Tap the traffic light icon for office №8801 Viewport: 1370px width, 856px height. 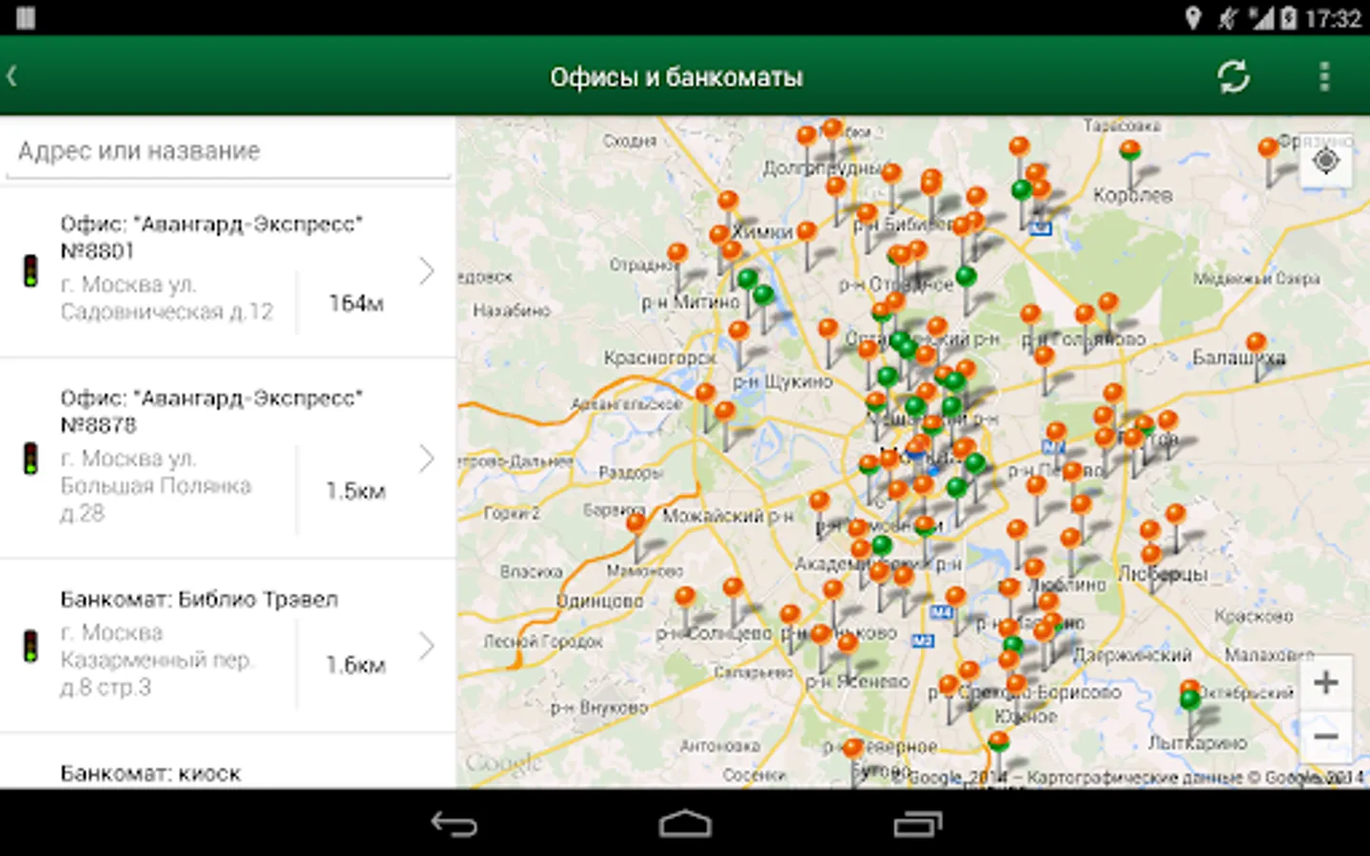pos(30,271)
